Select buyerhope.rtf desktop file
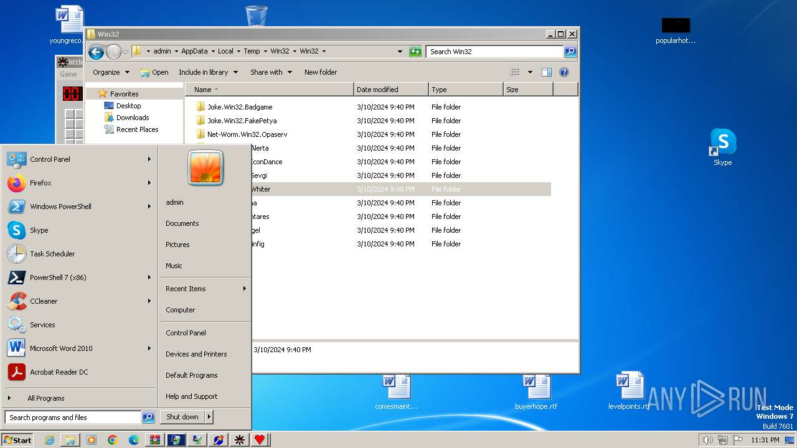This screenshot has height=448, width=797. (x=536, y=392)
